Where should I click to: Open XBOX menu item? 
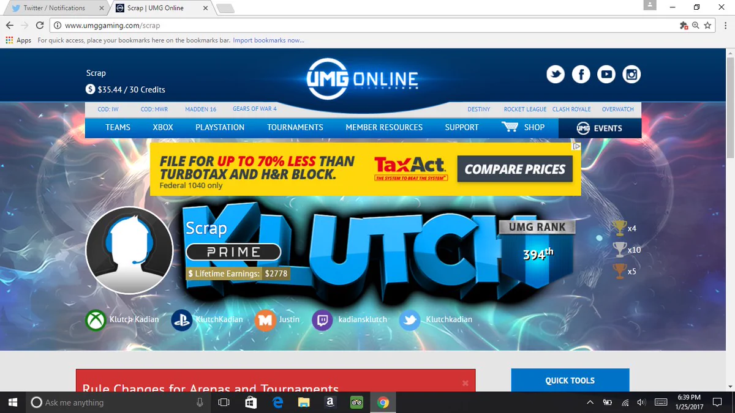pos(163,127)
